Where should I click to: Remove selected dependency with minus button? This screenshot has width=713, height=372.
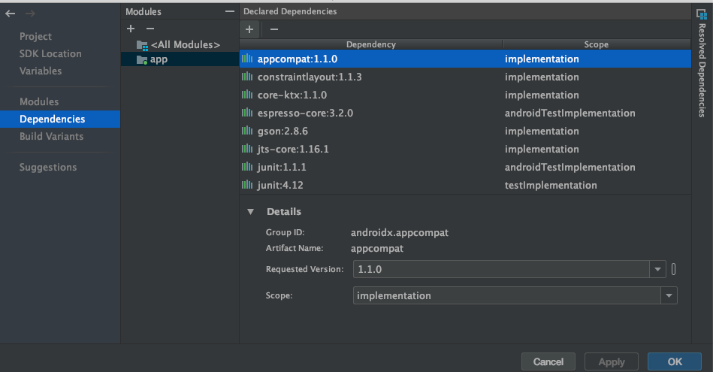point(273,29)
